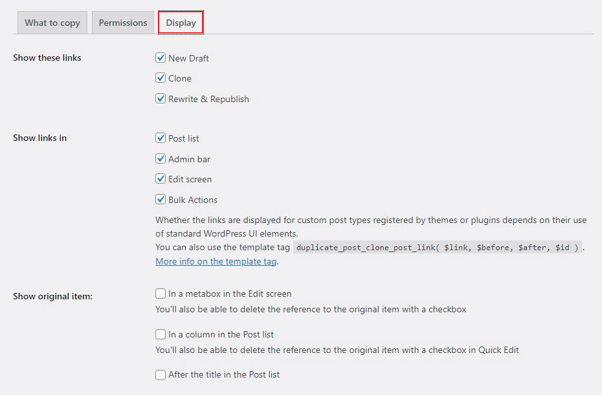Screen dimensions: 602x395
Task: Uncheck the New Draft checkbox
Action: [161, 58]
